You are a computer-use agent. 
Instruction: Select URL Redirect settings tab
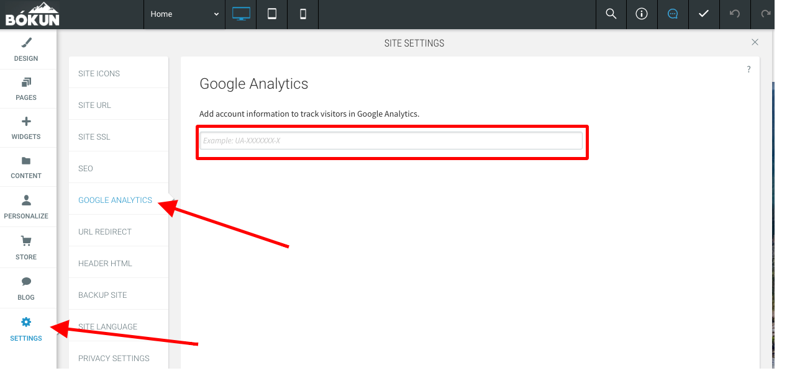pos(119,231)
